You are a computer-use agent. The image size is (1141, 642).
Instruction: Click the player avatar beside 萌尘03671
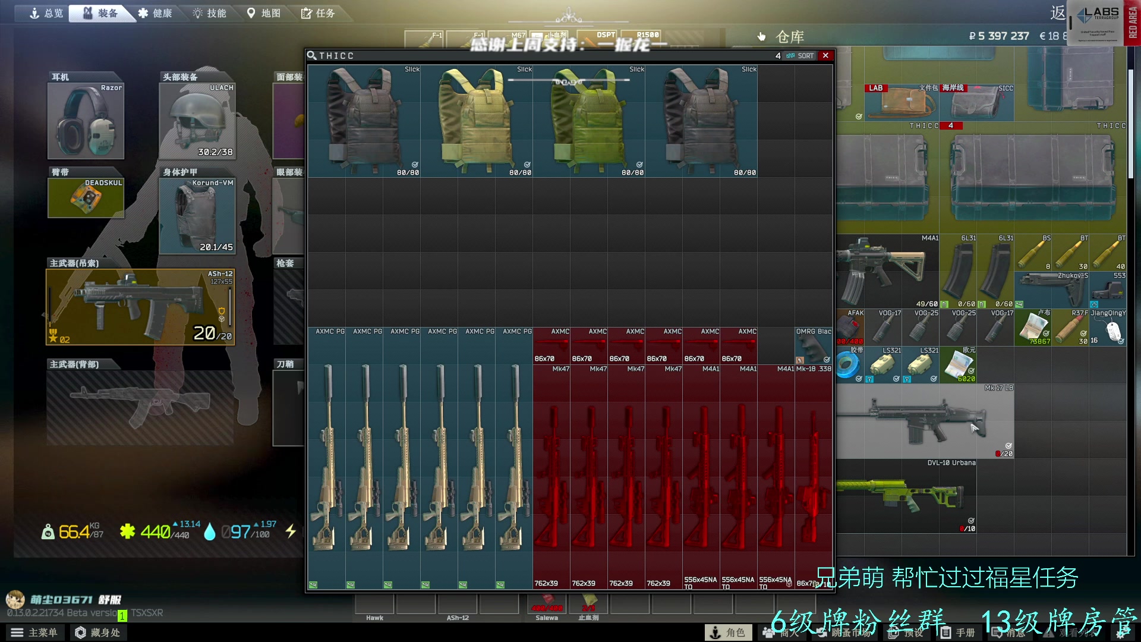[x=15, y=599]
